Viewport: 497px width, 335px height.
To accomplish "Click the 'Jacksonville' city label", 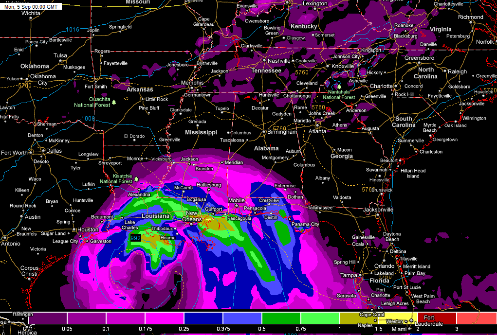I will (378, 210).
